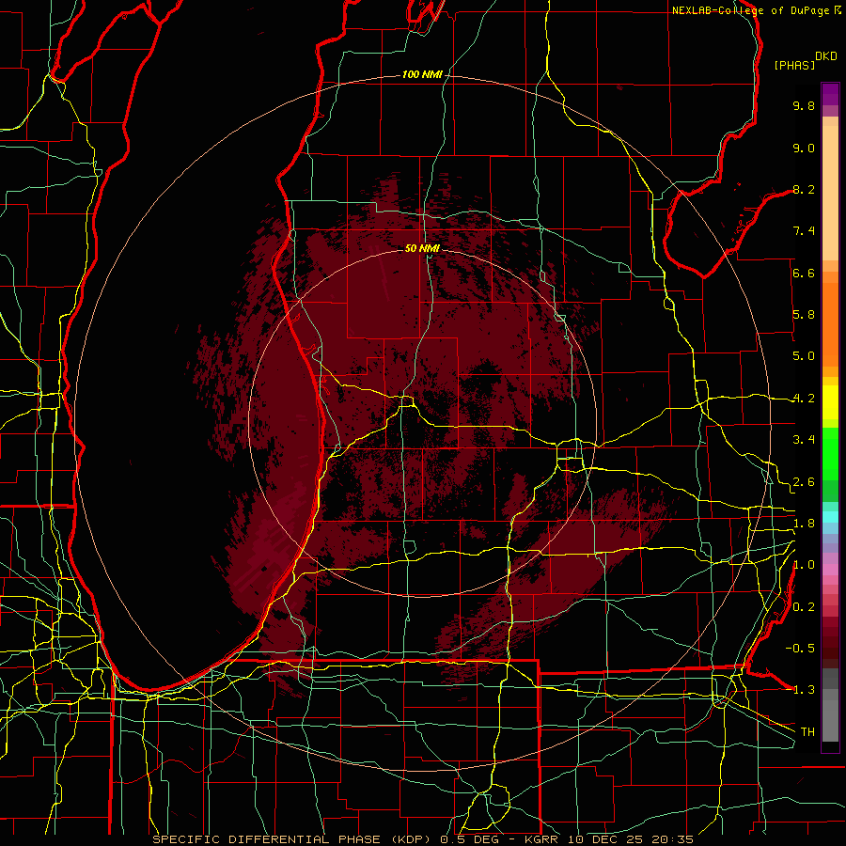846x846 pixels.
Task: Click the TH label at the scale bottom
Action: coord(807,732)
